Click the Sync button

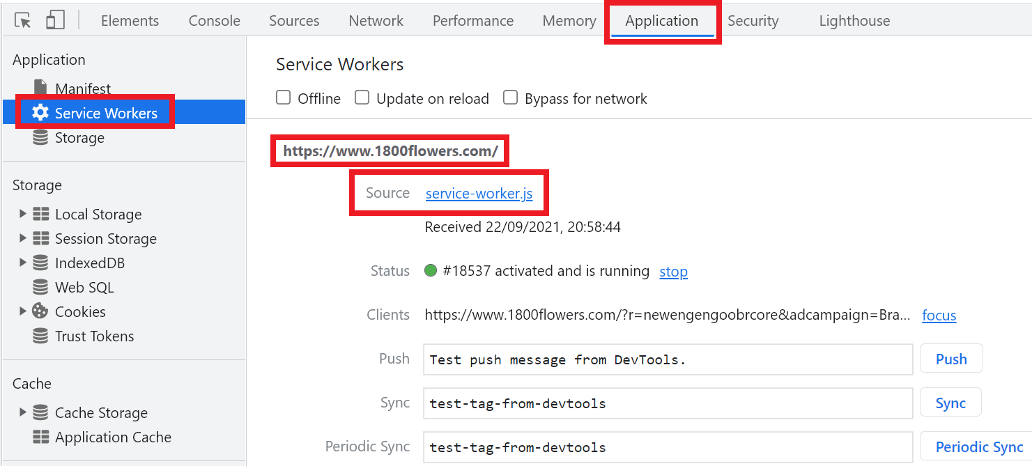[950, 403]
